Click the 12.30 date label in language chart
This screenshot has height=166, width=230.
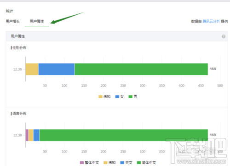17,135
